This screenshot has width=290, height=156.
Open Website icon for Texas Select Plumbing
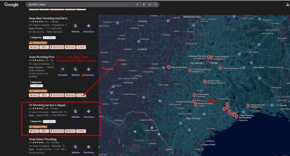pos(75,147)
